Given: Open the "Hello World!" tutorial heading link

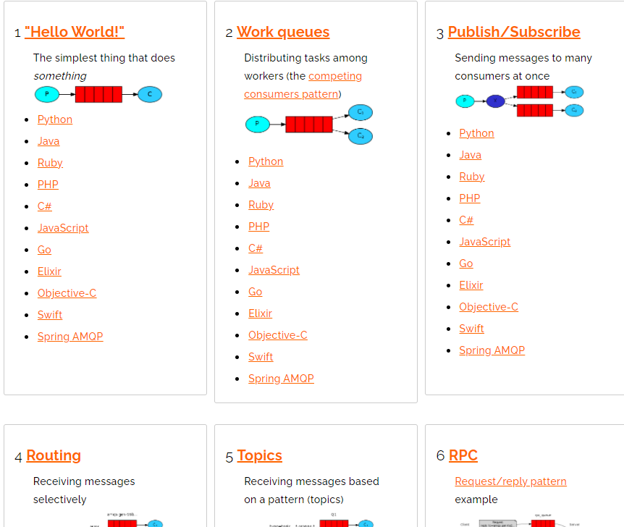Looking at the screenshot, I should (75, 32).
